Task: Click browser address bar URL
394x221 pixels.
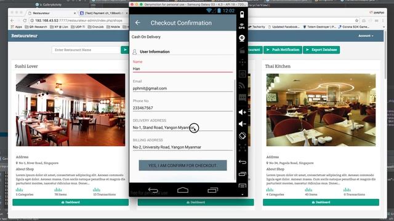Action: 79,20
